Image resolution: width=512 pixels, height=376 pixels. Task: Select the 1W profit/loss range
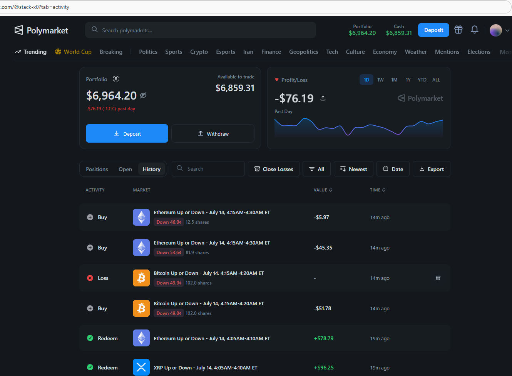380,80
